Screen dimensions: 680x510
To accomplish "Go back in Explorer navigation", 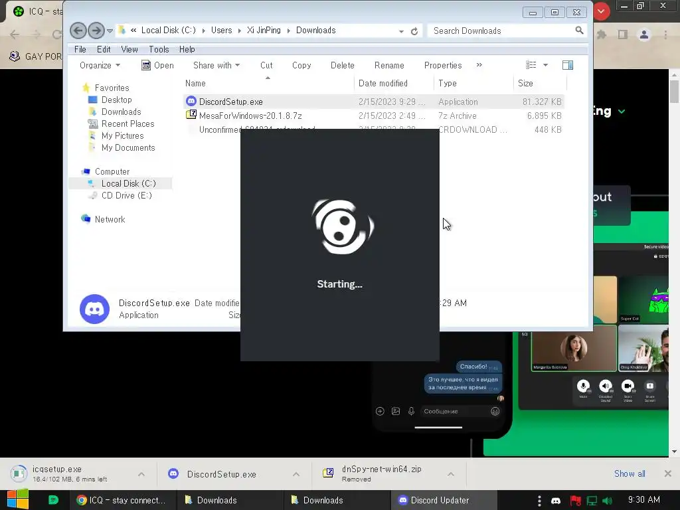I will click(78, 31).
